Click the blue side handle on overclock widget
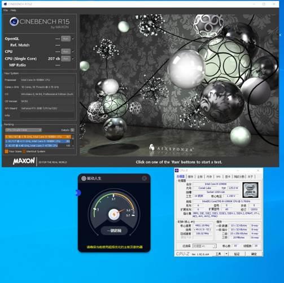The width and height of the screenshot is (284, 283). tap(78, 193)
